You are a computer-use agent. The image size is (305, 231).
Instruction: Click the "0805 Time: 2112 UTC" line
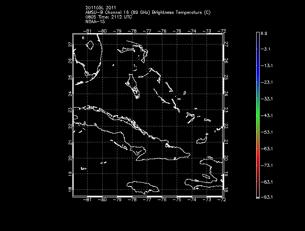point(109,17)
